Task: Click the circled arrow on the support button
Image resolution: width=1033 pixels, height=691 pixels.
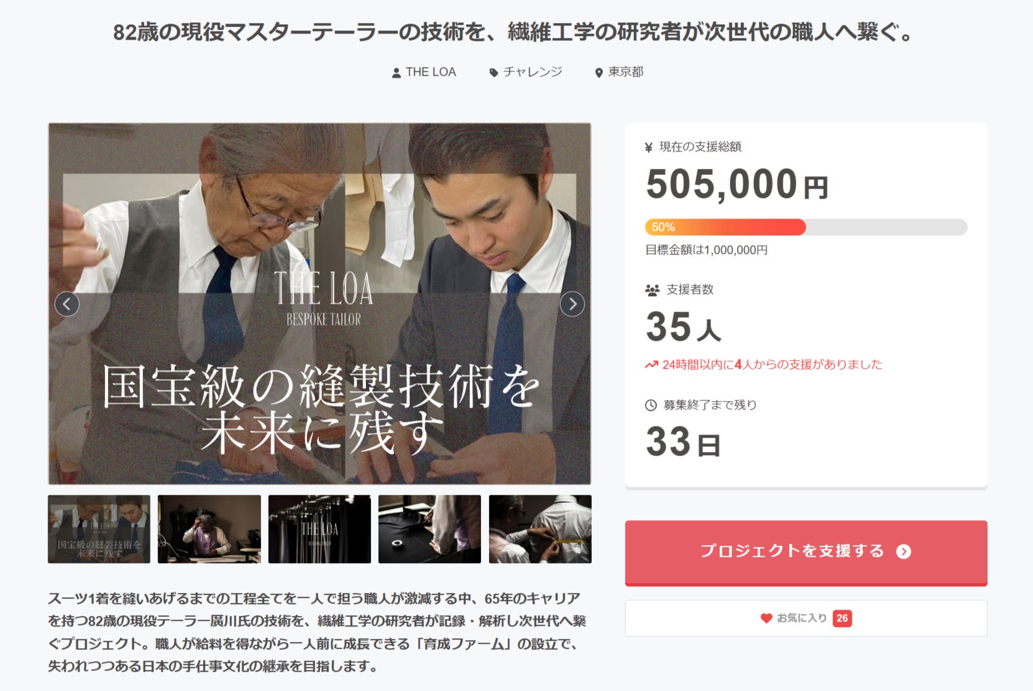Action: click(x=904, y=551)
